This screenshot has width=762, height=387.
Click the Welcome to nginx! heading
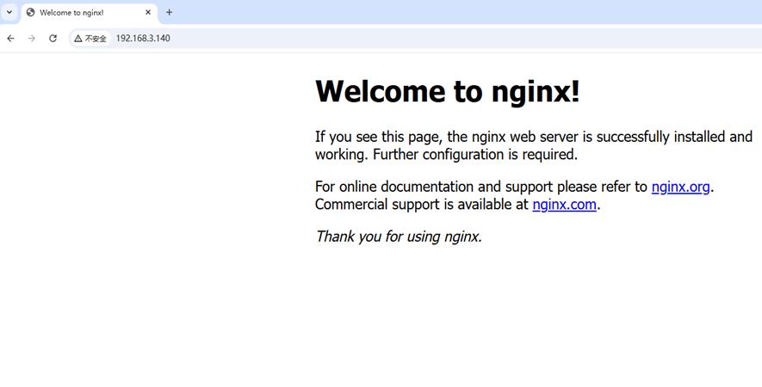(448, 91)
